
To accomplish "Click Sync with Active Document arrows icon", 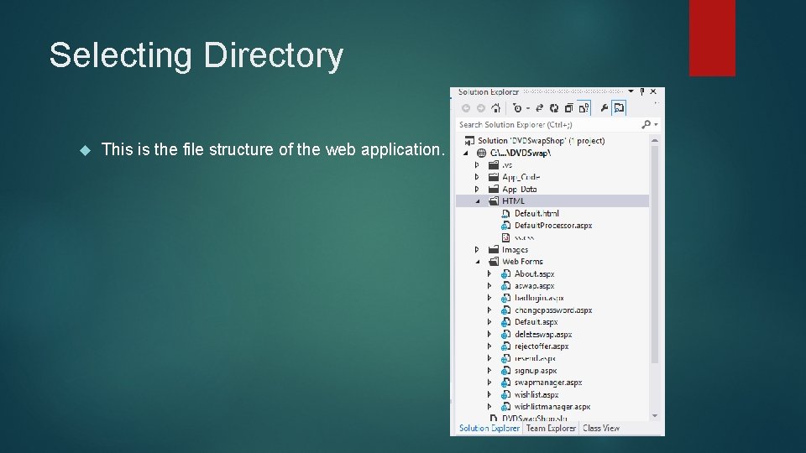I will (x=539, y=108).
